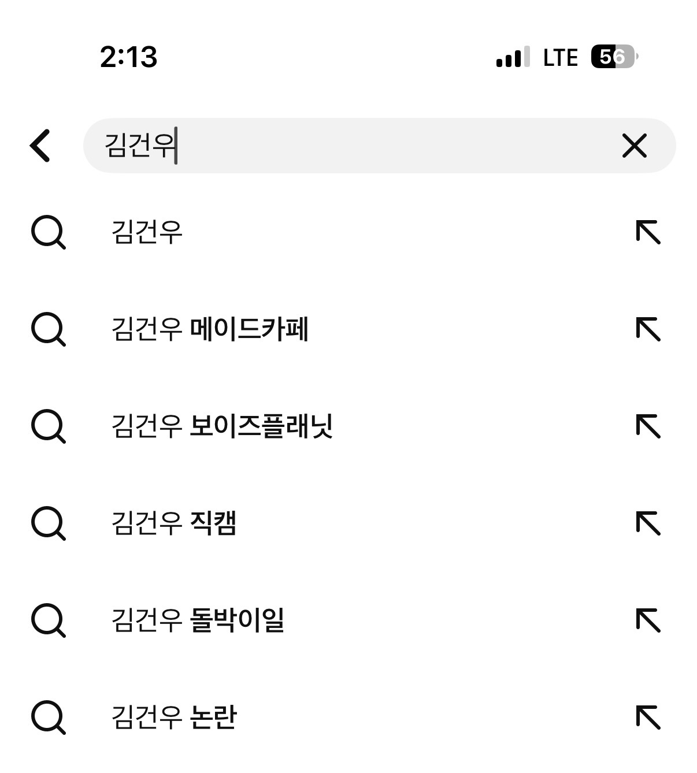Open the suggestion 김건우 직캠
Image resolution: width=697 pixels, height=773 pixels.
(174, 523)
